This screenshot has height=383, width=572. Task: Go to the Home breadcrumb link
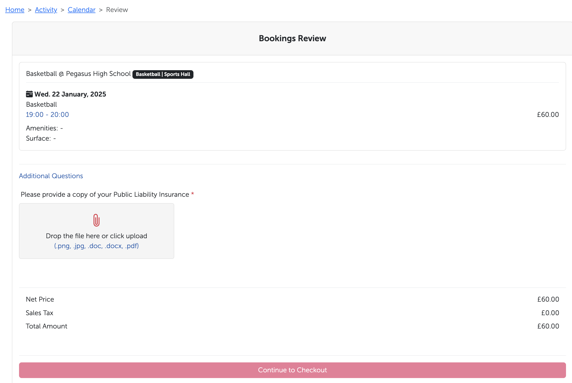pos(15,10)
